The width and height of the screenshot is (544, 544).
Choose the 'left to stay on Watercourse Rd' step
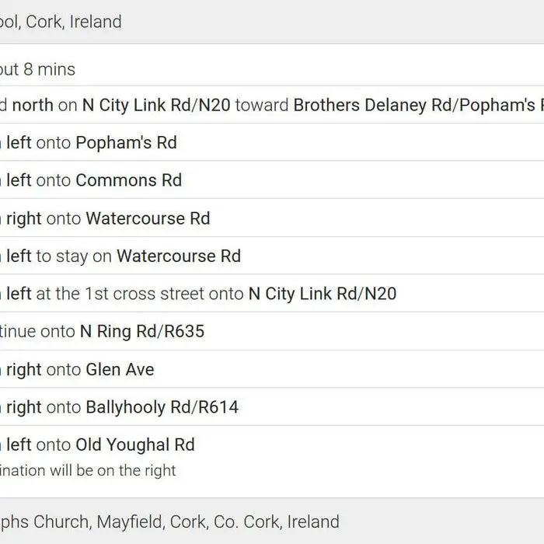pyautogui.click(x=272, y=256)
